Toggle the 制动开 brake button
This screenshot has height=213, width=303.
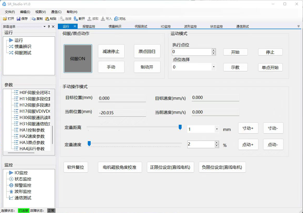pyautogui.click(x=147, y=67)
